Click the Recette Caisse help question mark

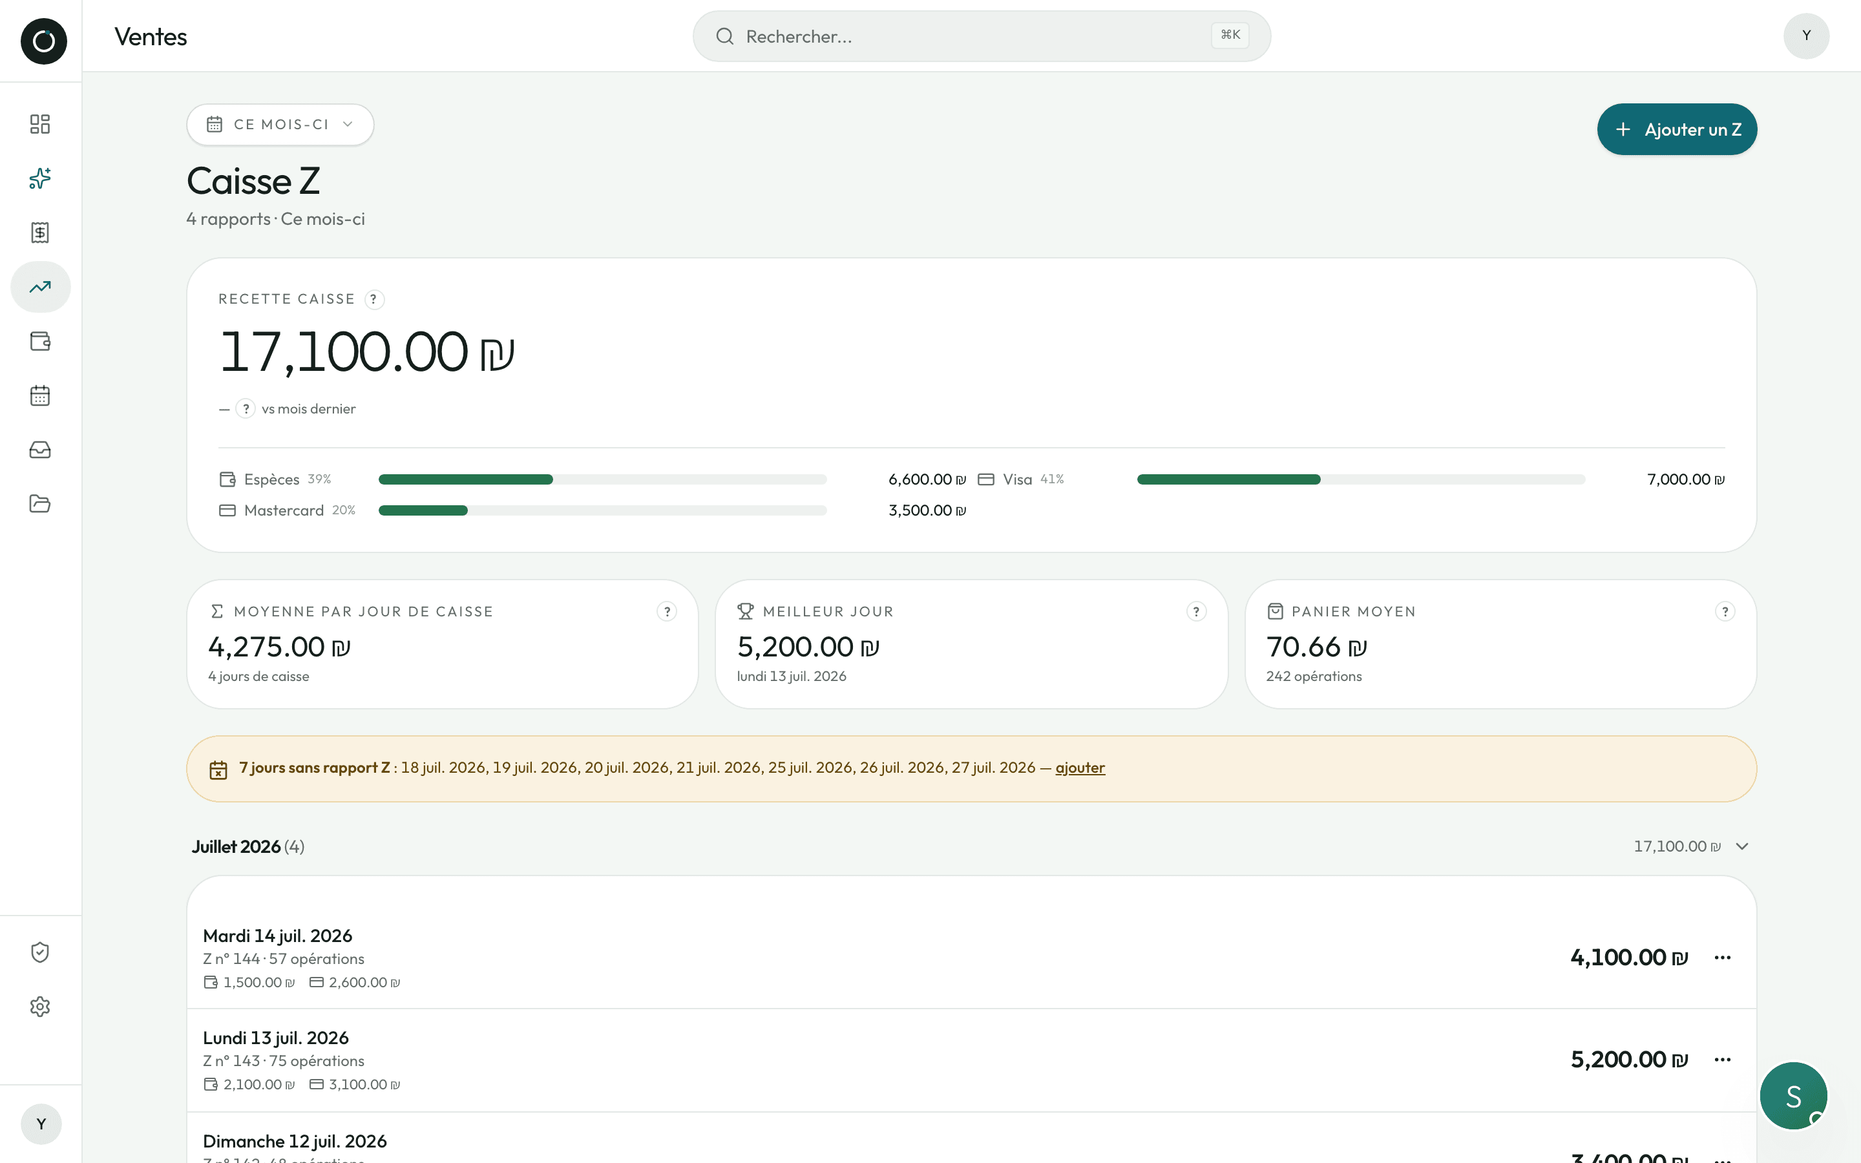pyautogui.click(x=373, y=299)
